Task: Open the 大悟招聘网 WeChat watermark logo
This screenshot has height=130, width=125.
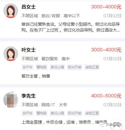Action: click(110, 125)
